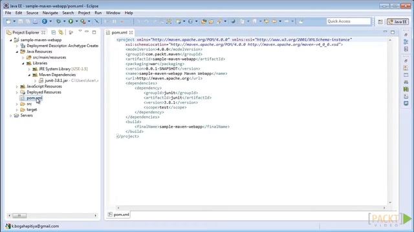Expand the Deployment Descriptor node
Viewport: 414px width, 232px height.
tap(17, 46)
